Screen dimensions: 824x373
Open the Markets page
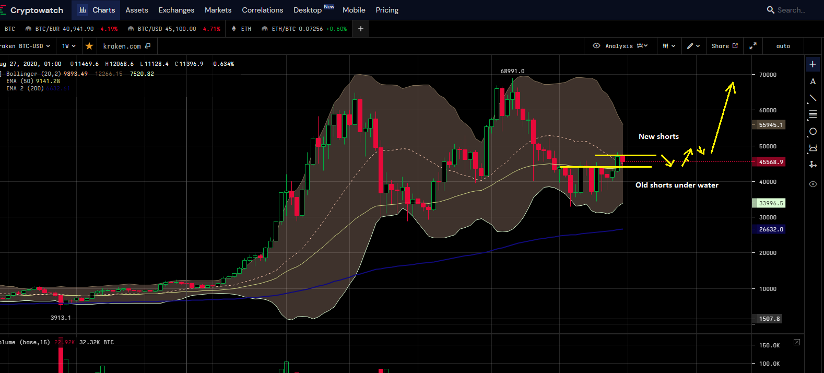(218, 10)
